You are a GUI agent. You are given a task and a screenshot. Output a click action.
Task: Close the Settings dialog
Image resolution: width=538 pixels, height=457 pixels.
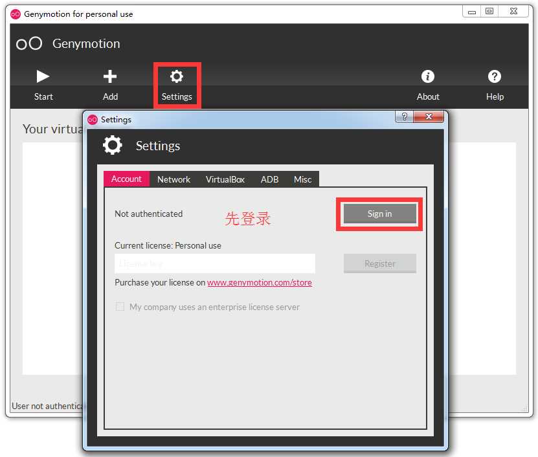coord(429,117)
